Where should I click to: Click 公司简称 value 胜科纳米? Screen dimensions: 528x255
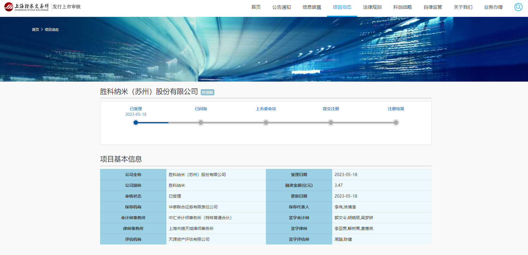click(177, 185)
